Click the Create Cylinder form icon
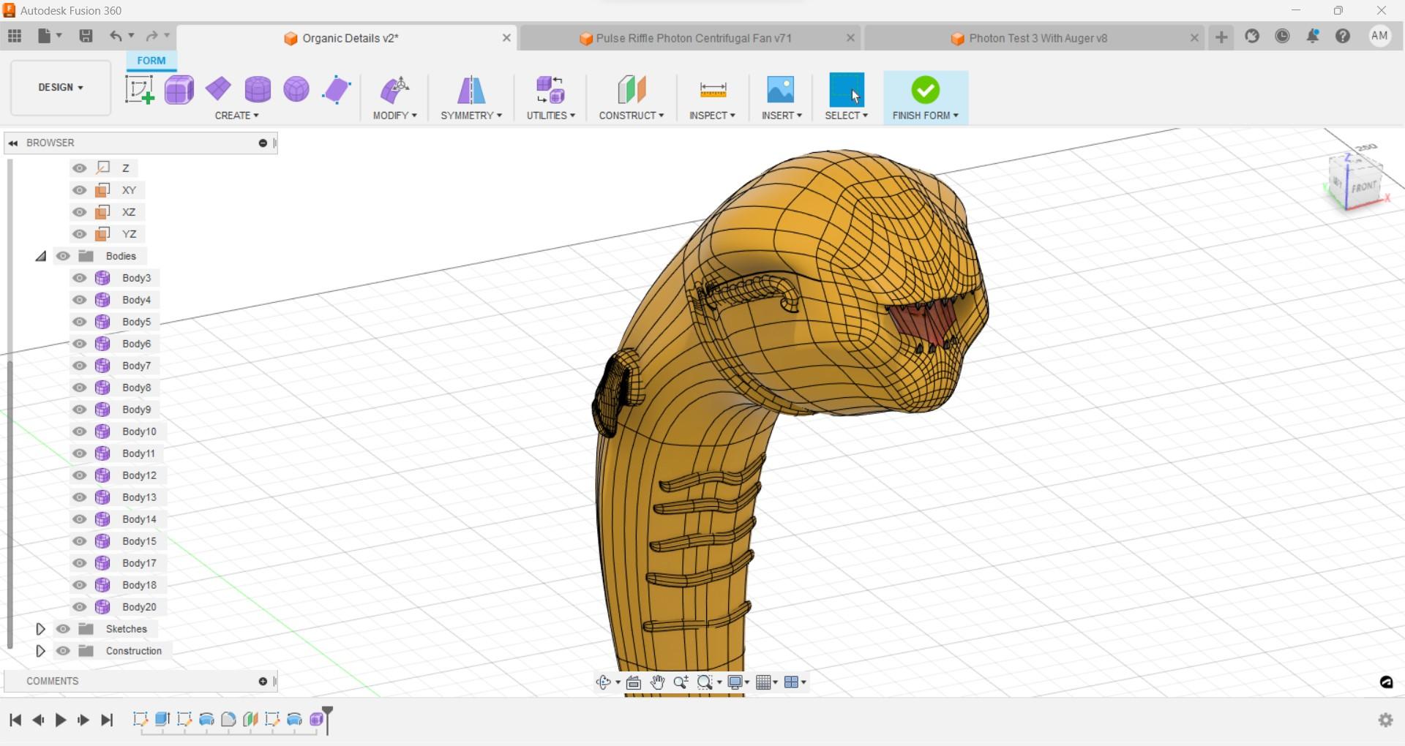Screen dimensions: 1405x746 [258, 90]
